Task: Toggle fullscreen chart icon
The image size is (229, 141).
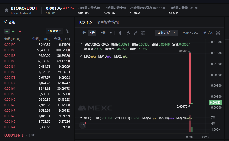Action: click(x=218, y=33)
